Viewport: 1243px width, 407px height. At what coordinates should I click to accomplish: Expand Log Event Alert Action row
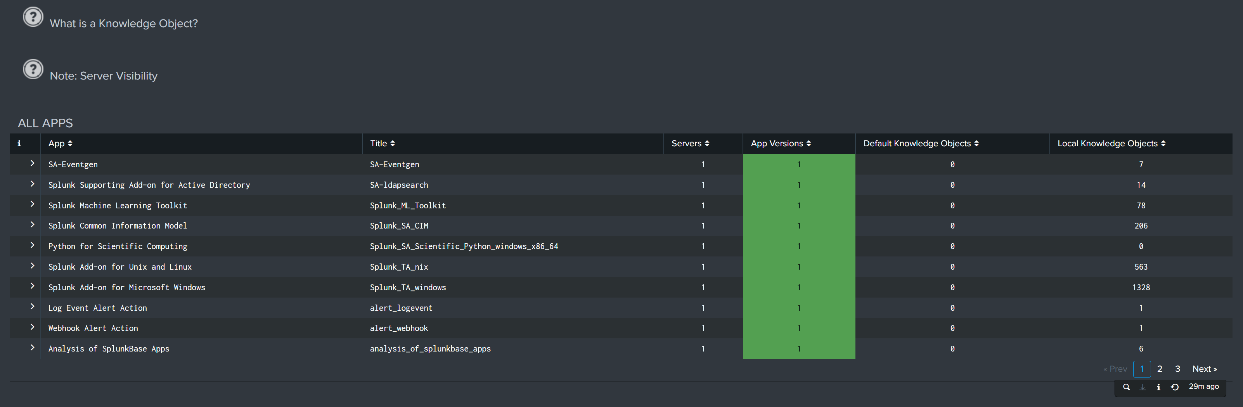click(32, 307)
